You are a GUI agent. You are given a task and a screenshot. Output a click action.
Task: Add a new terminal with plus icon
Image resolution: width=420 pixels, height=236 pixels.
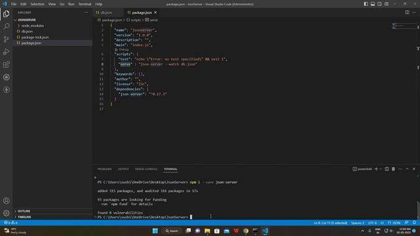[x=376, y=169]
